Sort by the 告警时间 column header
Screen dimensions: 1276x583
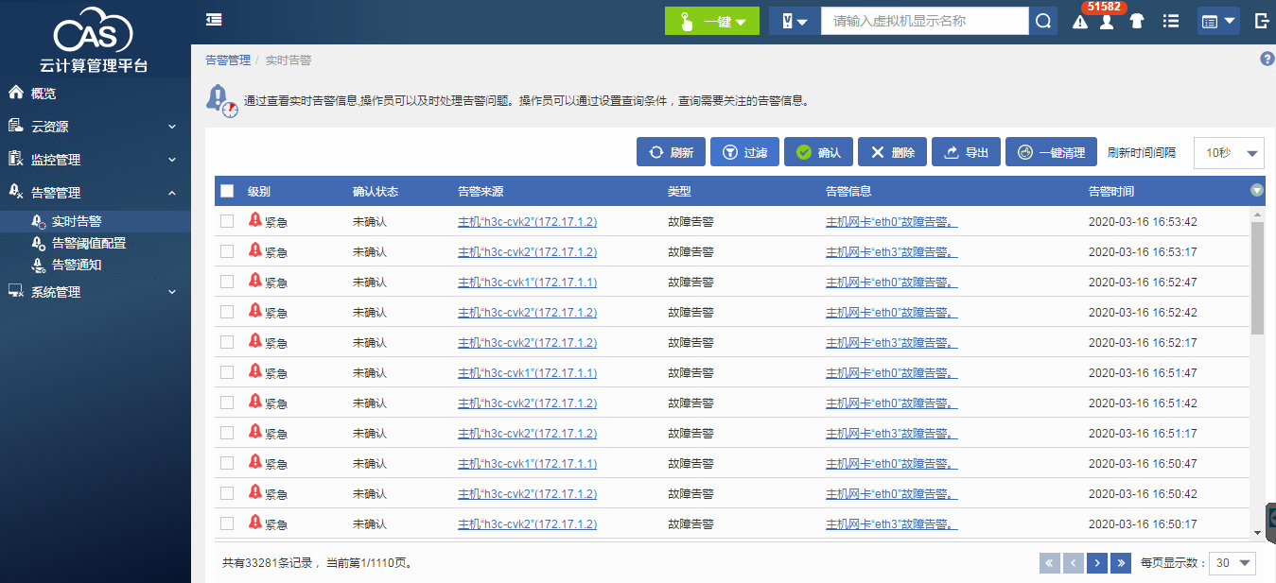[x=1111, y=191]
